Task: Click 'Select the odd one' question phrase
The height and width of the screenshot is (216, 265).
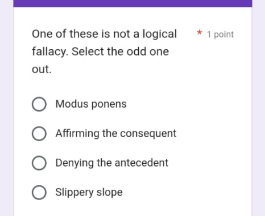Action: pyautogui.click(x=120, y=52)
